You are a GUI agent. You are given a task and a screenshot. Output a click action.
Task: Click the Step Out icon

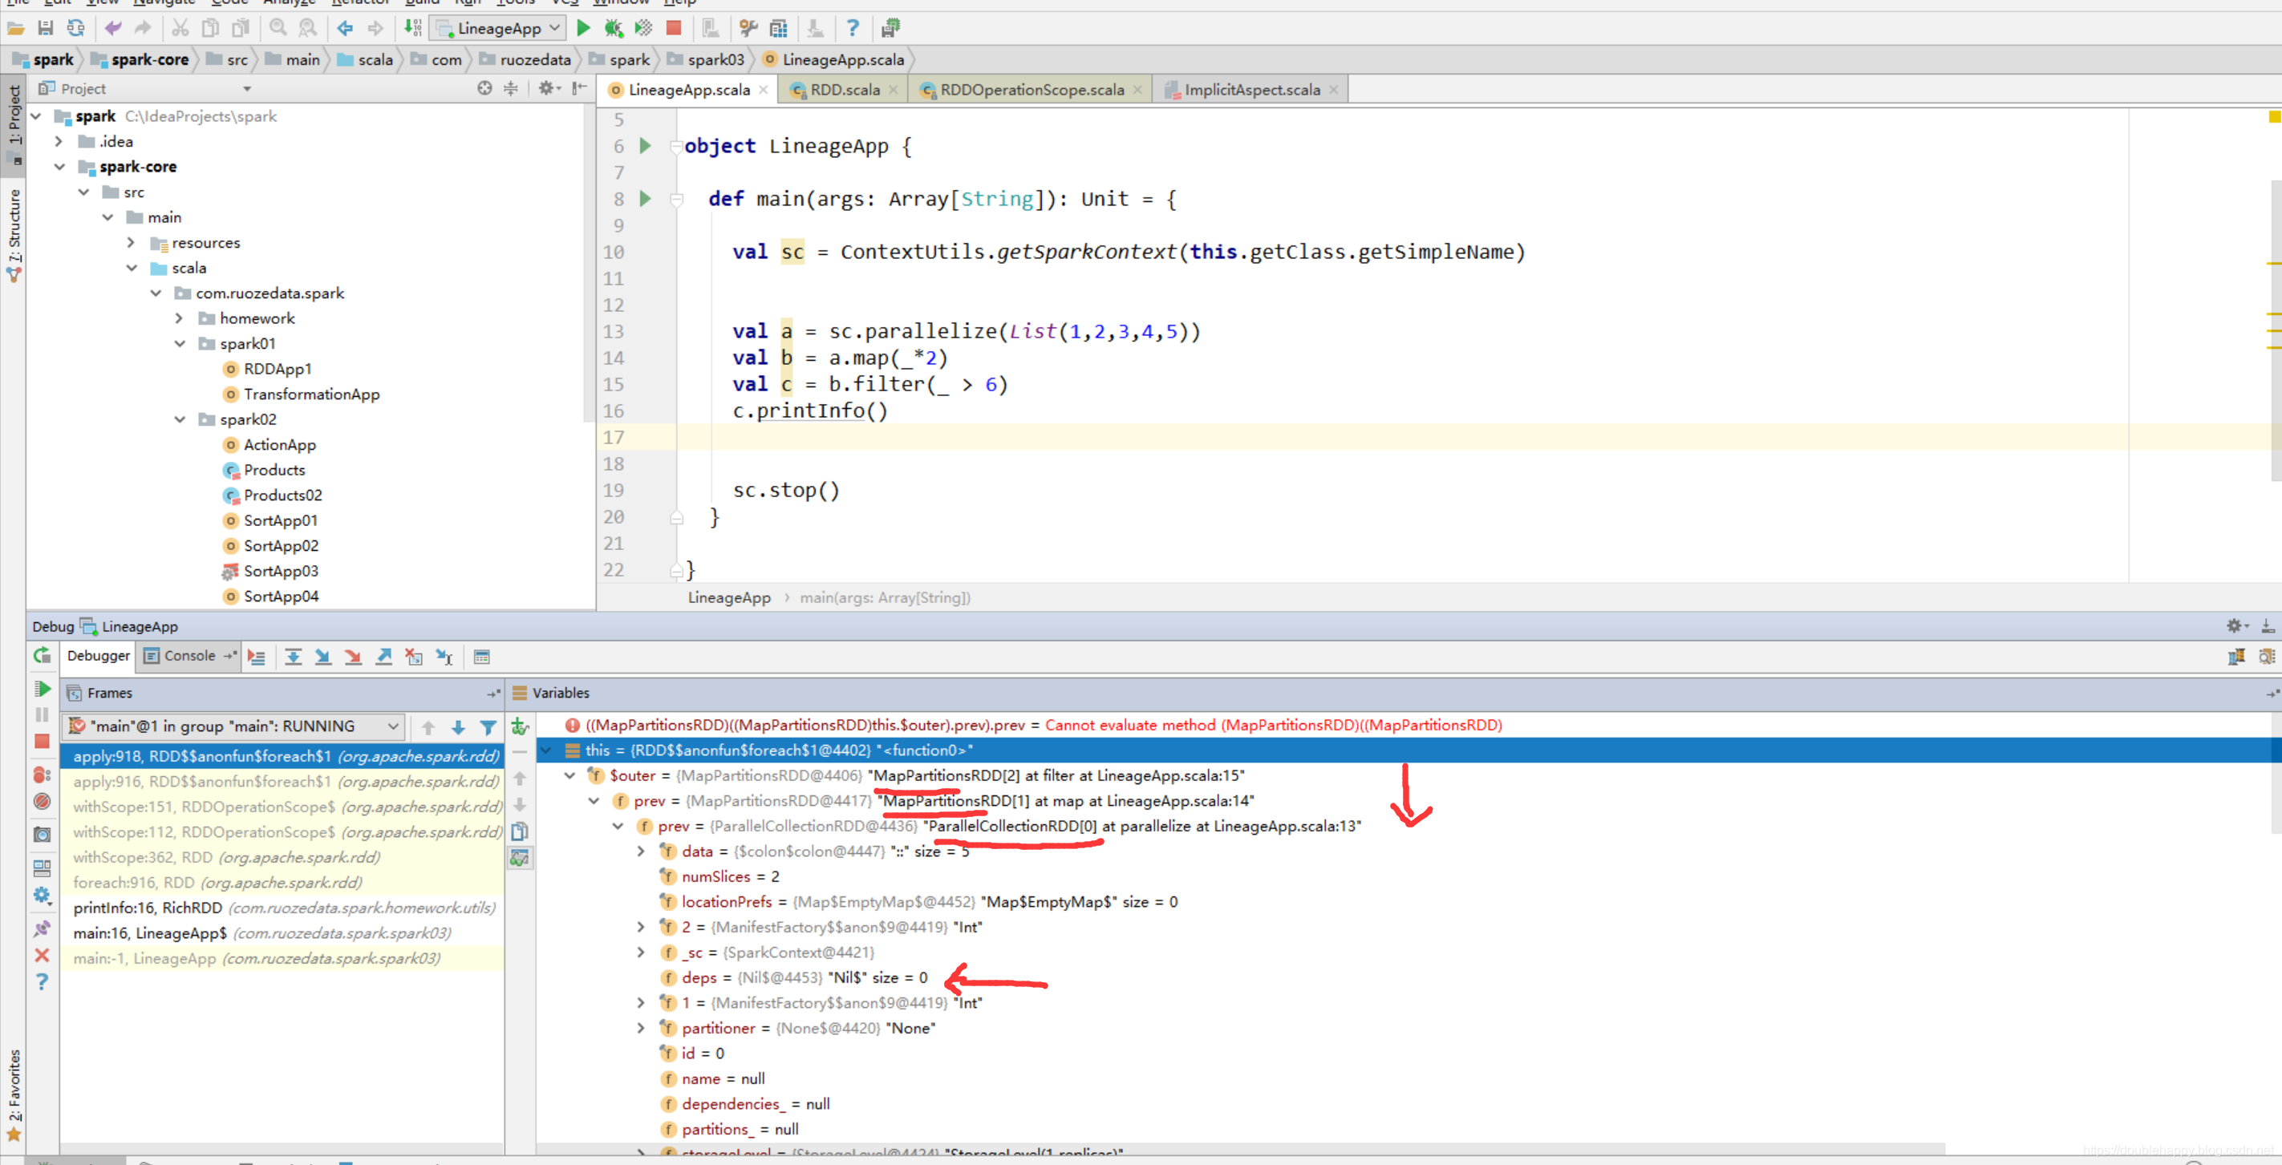pos(383,656)
